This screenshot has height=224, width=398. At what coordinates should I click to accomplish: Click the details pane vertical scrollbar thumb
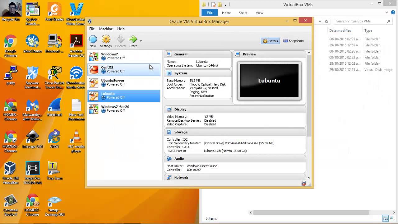[x=309, y=96]
